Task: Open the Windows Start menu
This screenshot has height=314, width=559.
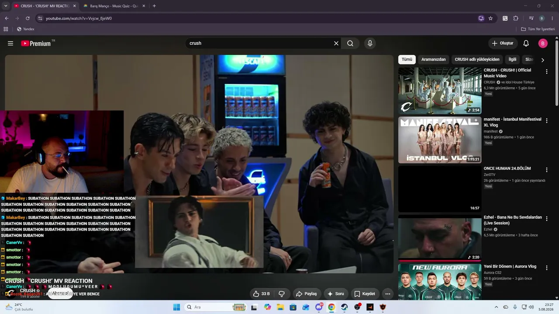Action: click(x=176, y=307)
